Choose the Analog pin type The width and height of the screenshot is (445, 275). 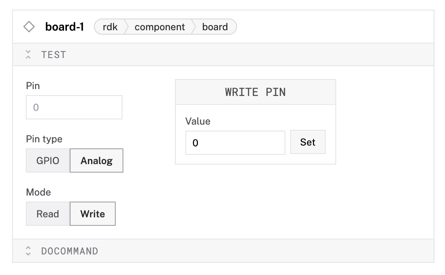(96, 160)
